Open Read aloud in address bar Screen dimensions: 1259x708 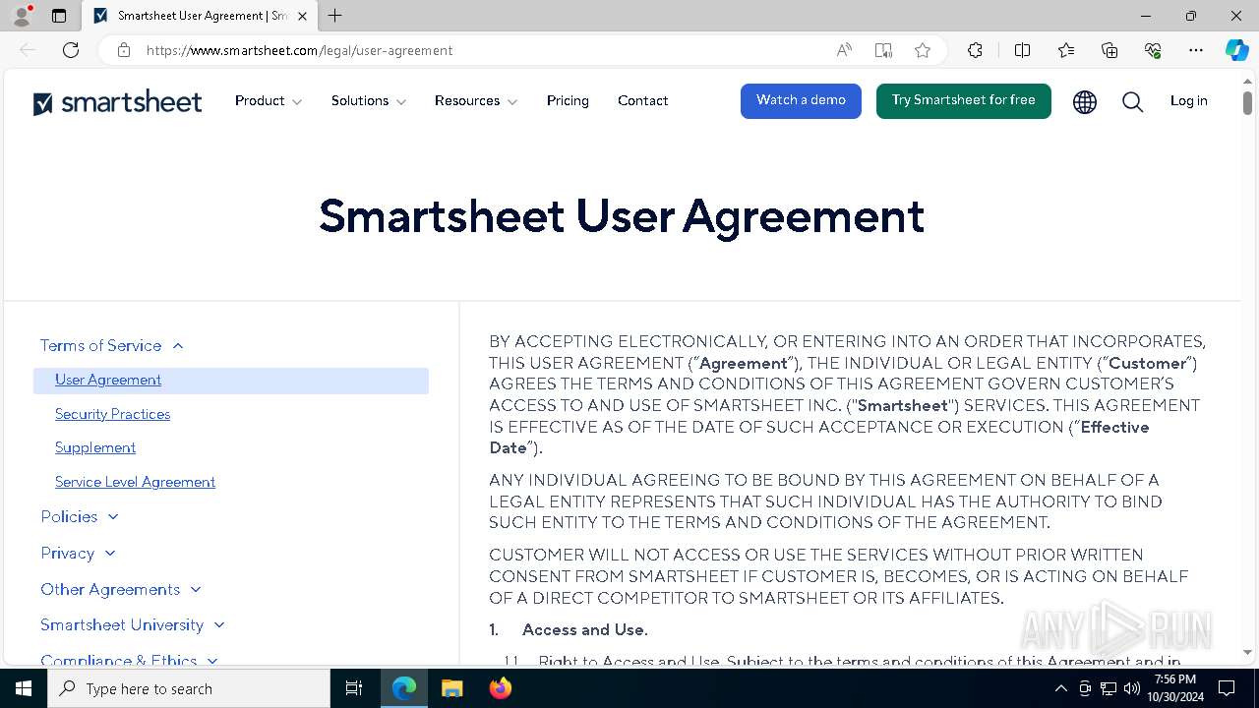844,50
